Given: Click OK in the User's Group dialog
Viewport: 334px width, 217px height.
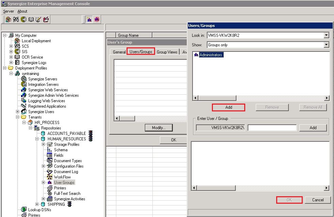Looking at the screenshot, I should 173,140.
